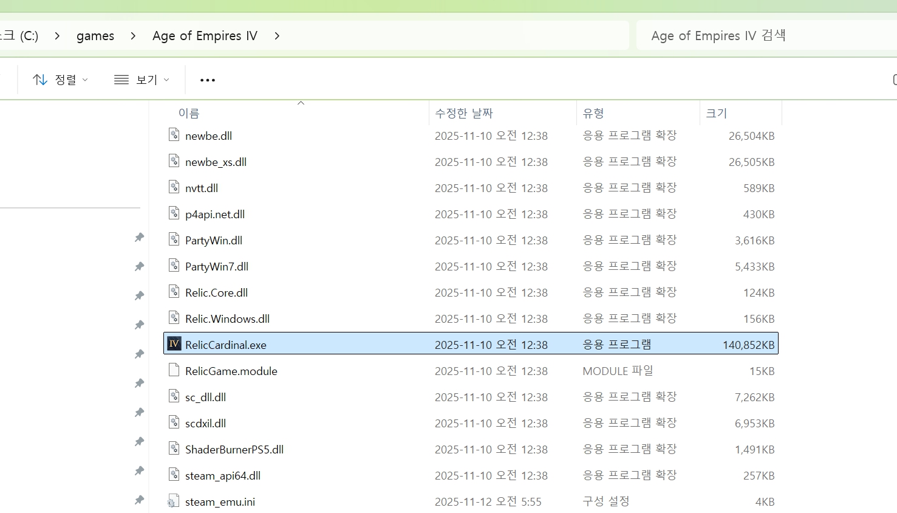Select the RelicGame.module file name
Viewport: 897px width, 513px height.
[231, 371]
